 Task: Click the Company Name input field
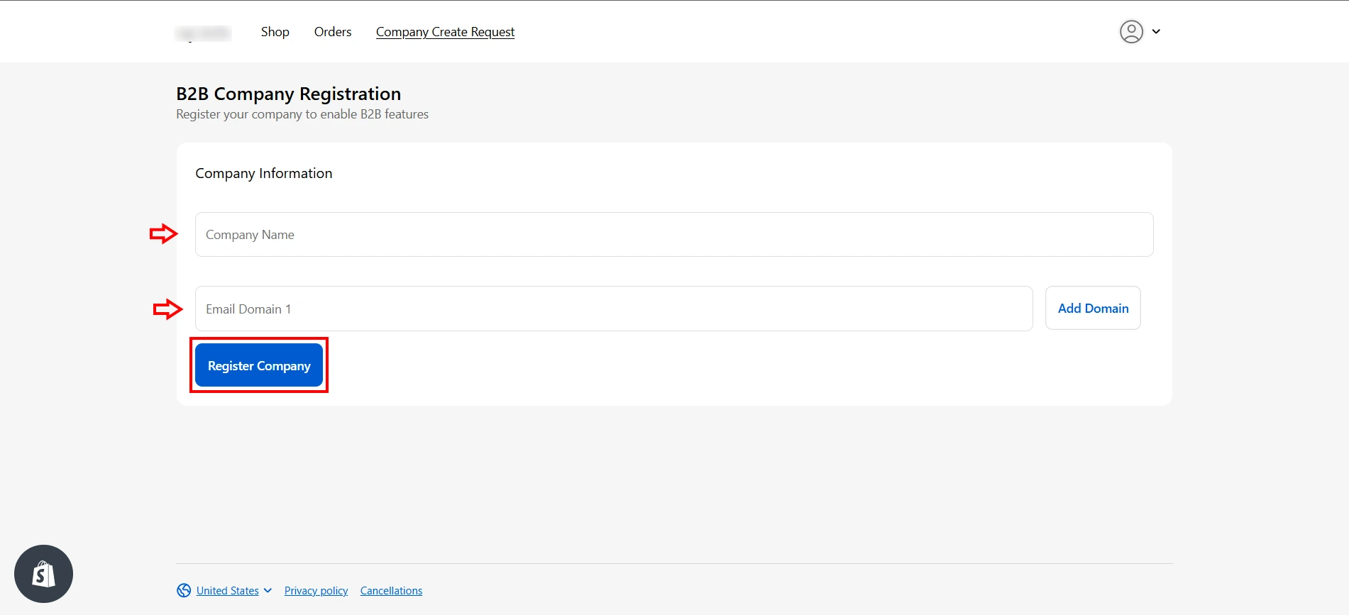click(x=673, y=234)
